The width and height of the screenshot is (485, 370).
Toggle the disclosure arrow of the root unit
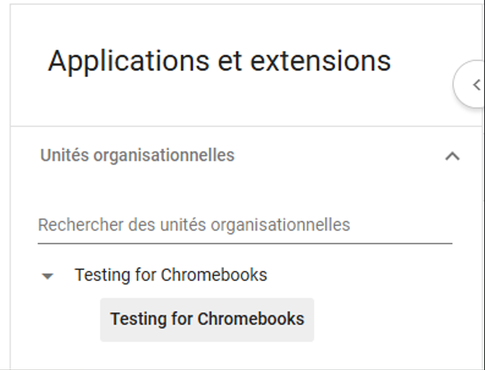(x=48, y=276)
